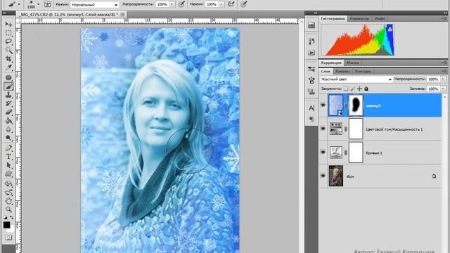Screen dimensions: 450x253
Task: Open the Mini Bridge collapsed panel icon
Action: [311, 25]
